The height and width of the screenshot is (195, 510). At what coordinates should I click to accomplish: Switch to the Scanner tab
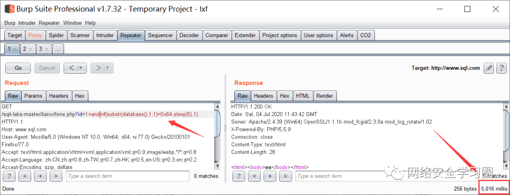(x=80, y=35)
